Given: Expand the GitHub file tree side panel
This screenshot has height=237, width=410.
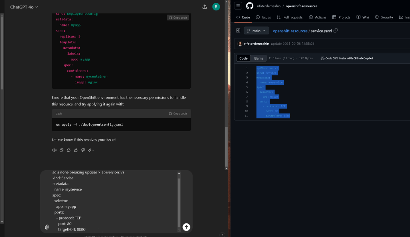Looking at the screenshot, I should 238,30.
